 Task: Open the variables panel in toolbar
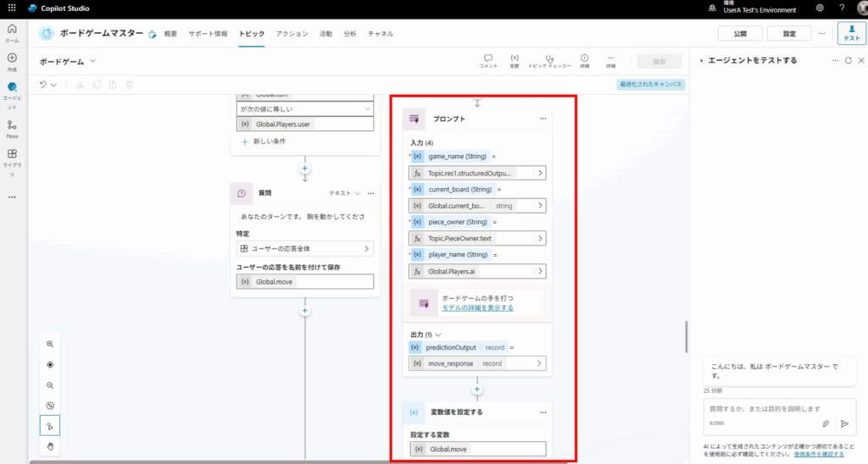coord(515,60)
